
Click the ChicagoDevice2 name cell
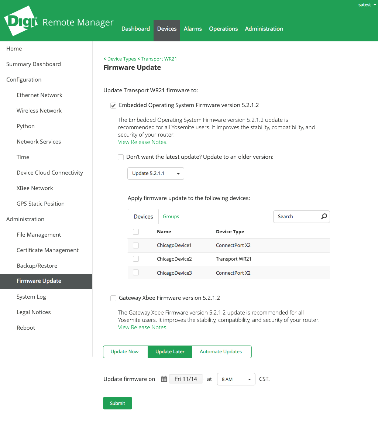click(x=174, y=259)
